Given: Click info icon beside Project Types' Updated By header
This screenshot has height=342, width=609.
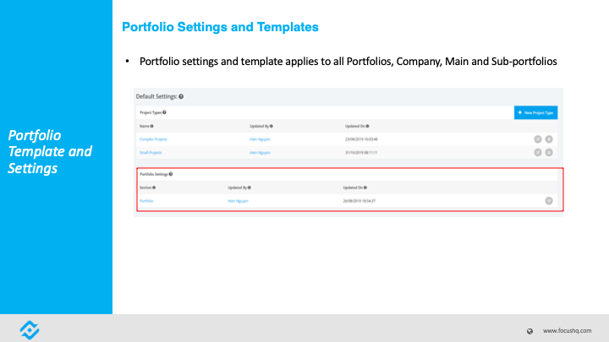Looking at the screenshot, I should click(272, 126).
